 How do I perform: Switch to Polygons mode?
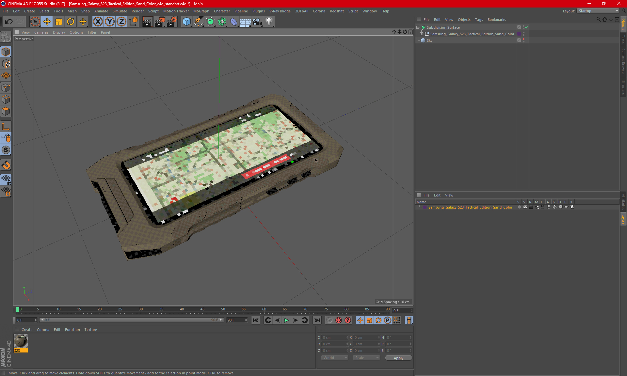(6, 111)
